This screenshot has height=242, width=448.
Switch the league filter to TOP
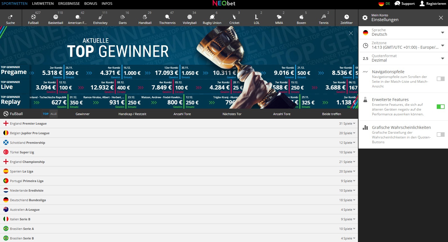pyautogui.click(x=46, y=114)
